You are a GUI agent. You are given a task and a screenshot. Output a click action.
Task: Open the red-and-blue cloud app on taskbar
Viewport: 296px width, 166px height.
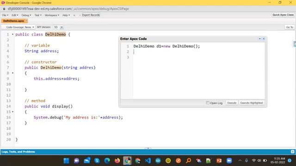tap(198, 160)
